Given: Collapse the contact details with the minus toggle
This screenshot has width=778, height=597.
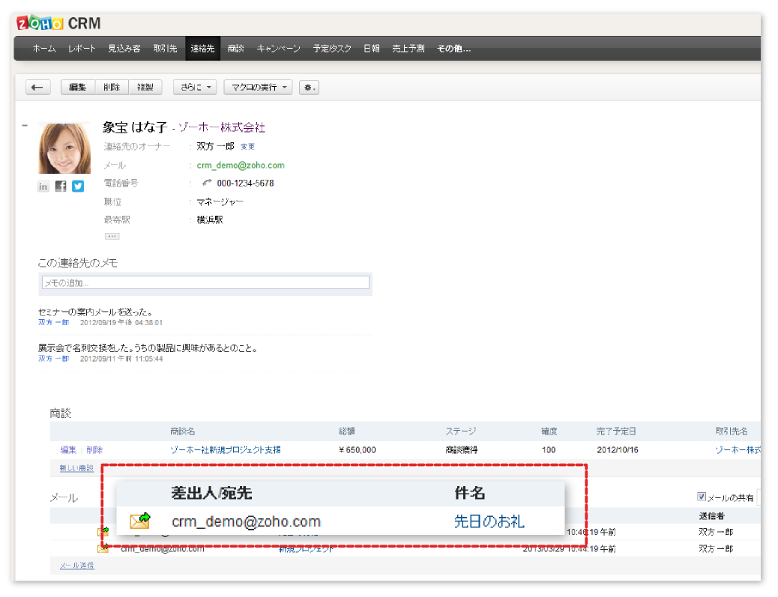Looking at the screenshot, I should [25, 126].
